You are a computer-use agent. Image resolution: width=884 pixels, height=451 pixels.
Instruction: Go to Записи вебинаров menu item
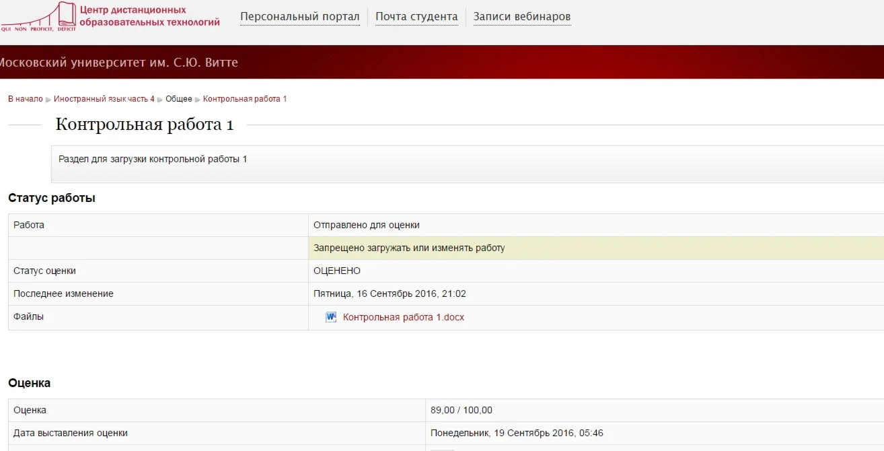[x=522, y=17]
